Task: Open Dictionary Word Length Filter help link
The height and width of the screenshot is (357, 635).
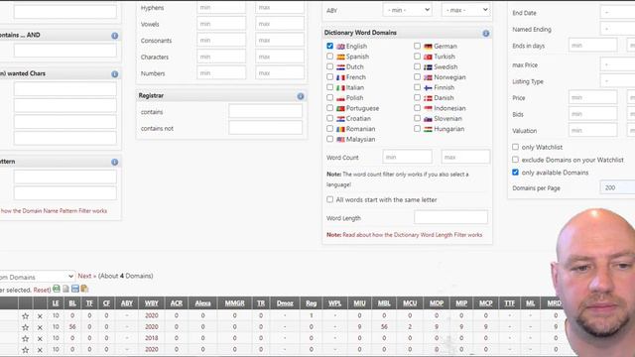Action: pyautogui.click(x=413, y=235)
